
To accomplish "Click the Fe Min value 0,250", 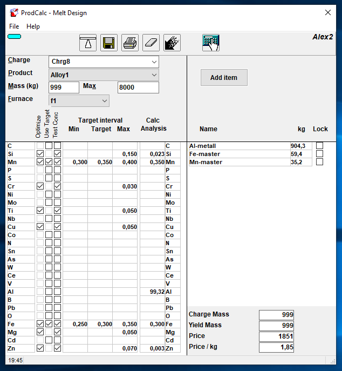I will pos(75,324).
